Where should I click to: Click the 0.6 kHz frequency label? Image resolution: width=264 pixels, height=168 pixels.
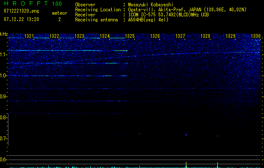[x=3, y=160]
